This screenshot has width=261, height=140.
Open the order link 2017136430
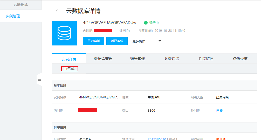pos(157,139)
